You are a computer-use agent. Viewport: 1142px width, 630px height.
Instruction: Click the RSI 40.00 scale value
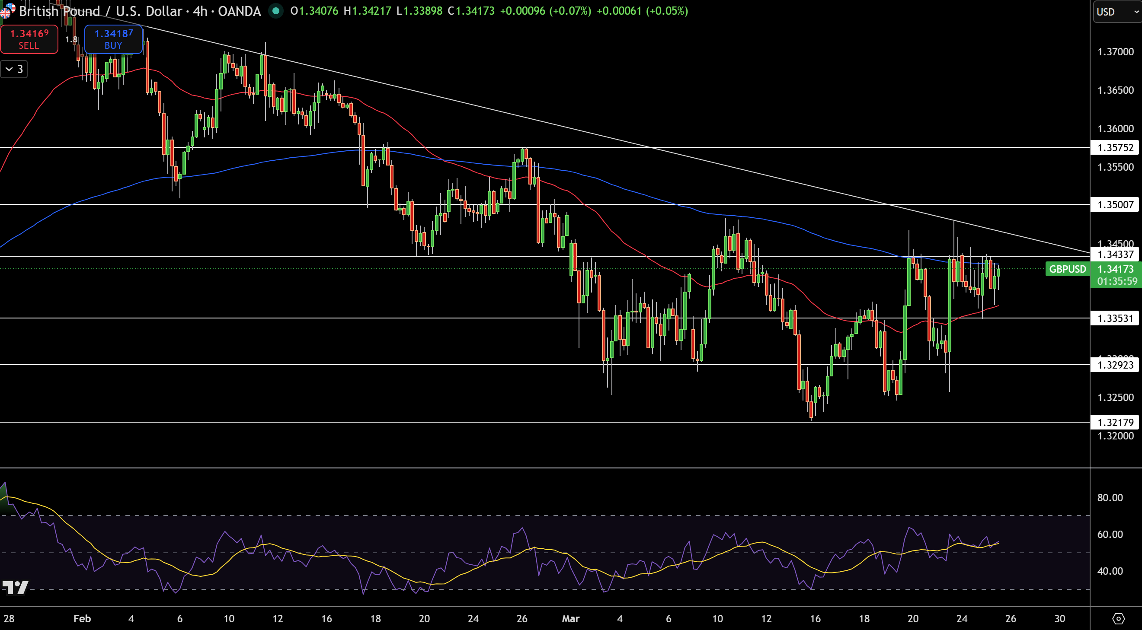1110,571
